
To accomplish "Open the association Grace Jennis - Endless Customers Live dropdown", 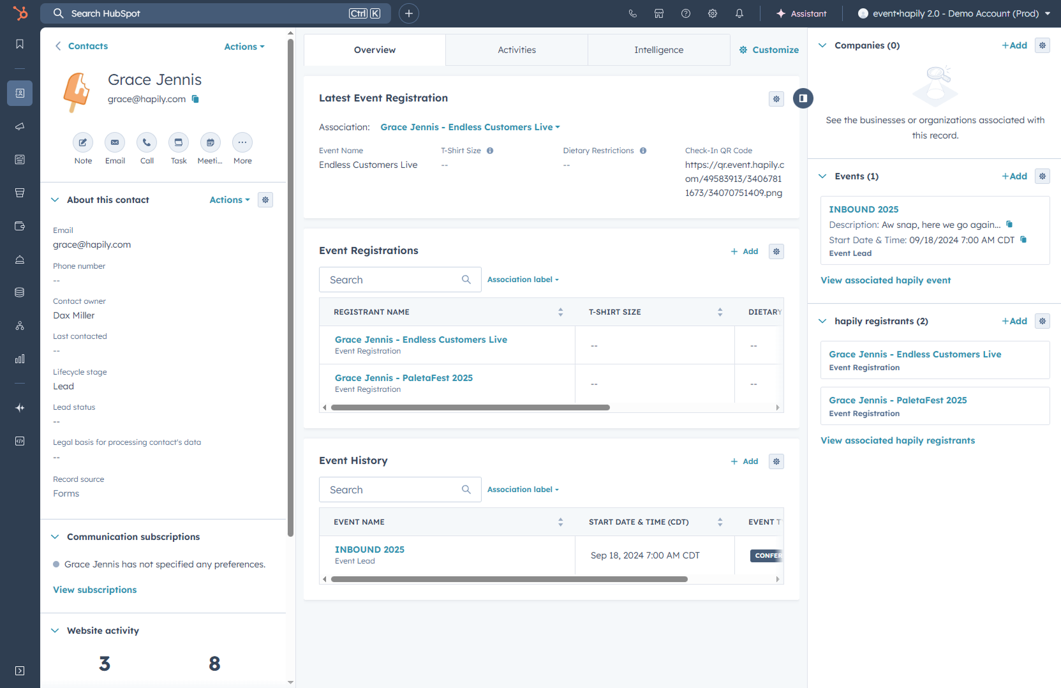I will 470,127.
